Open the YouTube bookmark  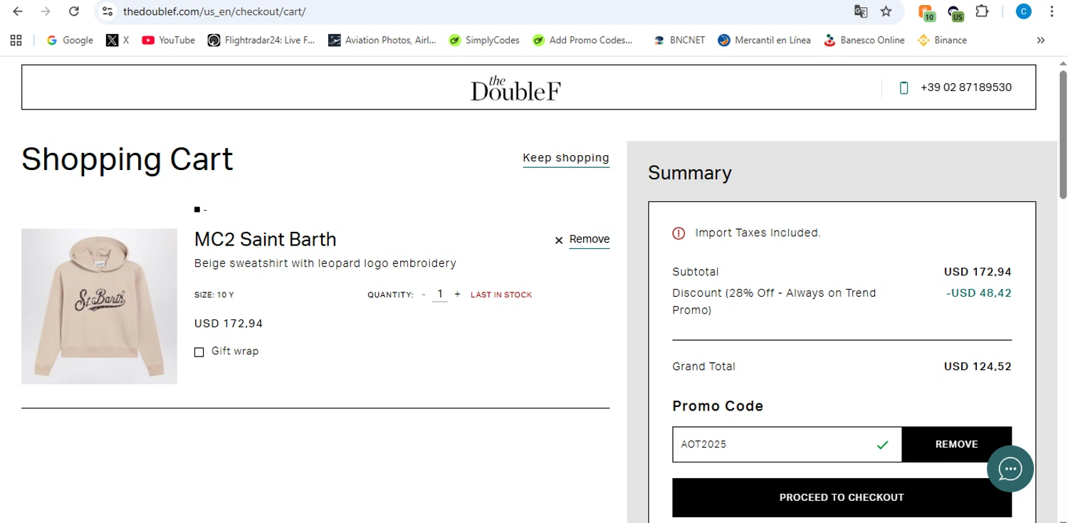(168, 41)
